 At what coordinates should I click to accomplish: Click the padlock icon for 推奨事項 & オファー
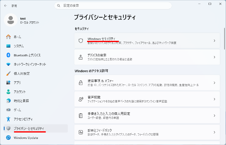[x=81, y=83]
